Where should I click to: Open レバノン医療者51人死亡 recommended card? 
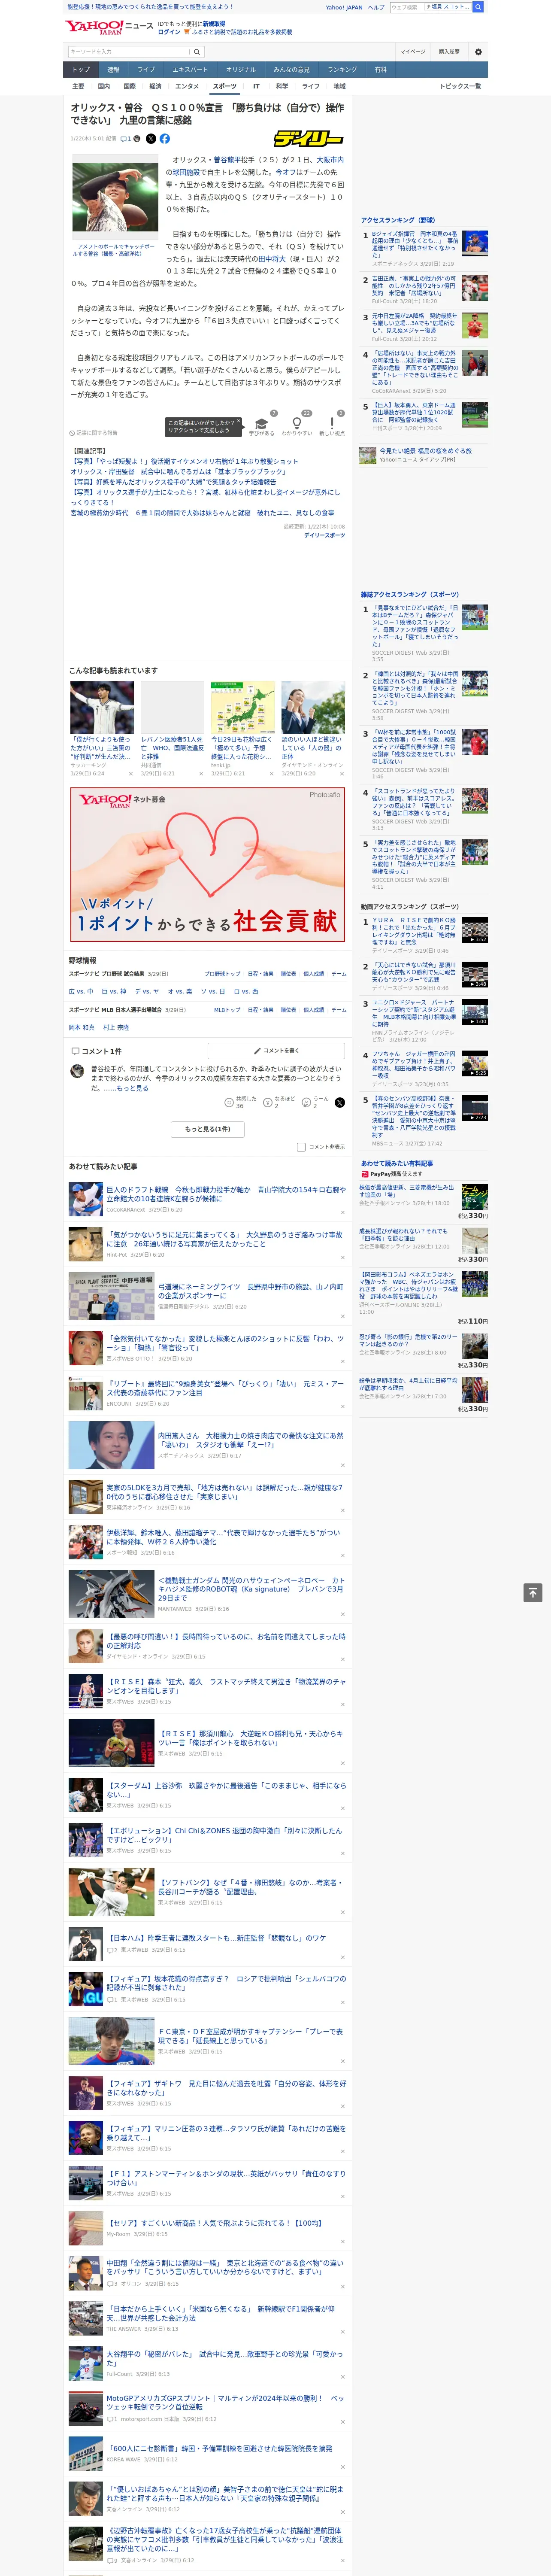click(x=172, y=729)
